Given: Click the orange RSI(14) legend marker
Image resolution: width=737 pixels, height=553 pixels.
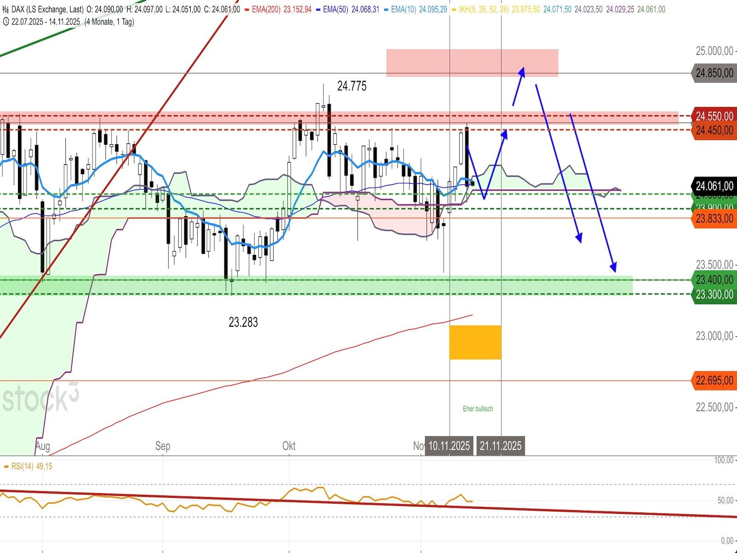Looking at the screenshot, I should tap(6, 466).
